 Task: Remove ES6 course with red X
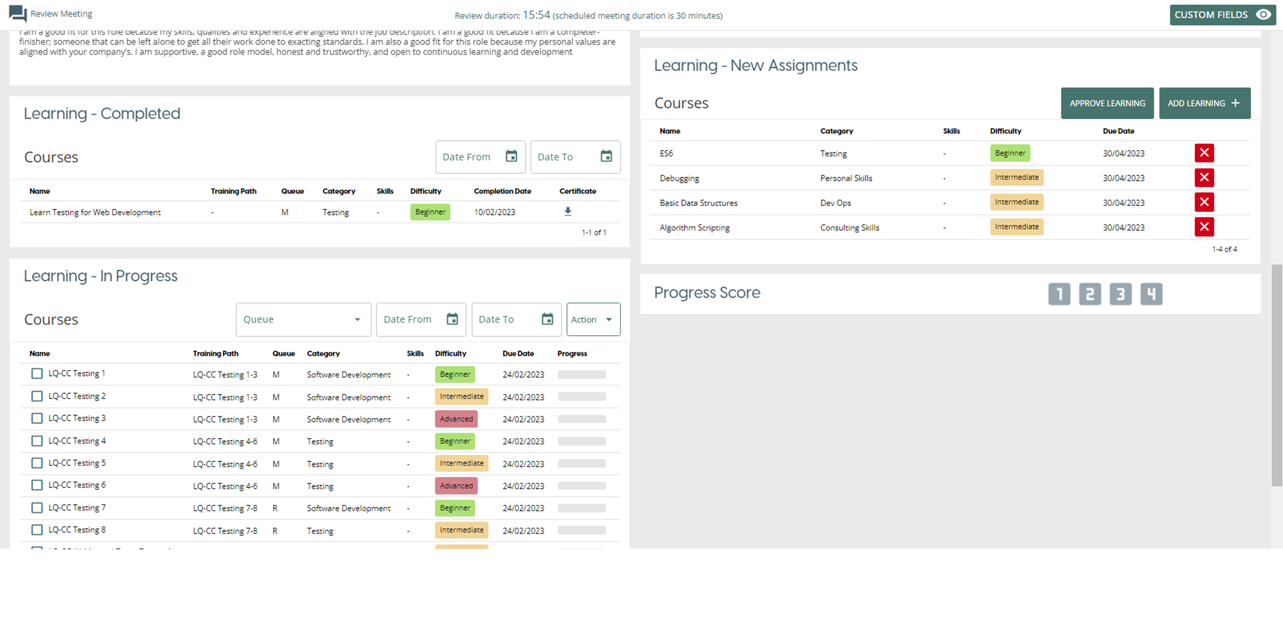pos(1204,153)
